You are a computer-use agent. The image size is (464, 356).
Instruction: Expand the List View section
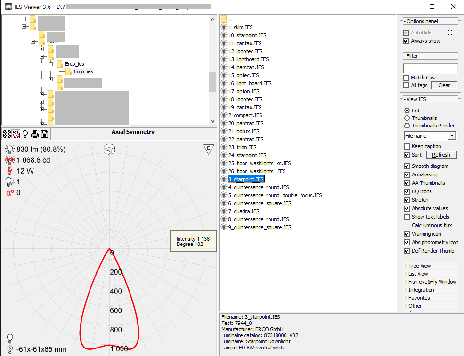pyautogui.click(x=430, y=274)
